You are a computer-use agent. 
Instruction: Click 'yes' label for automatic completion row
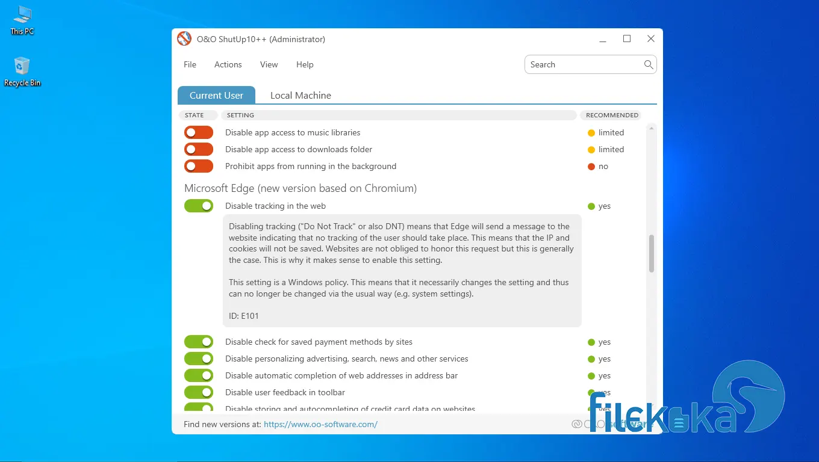[x=605, y=375]
